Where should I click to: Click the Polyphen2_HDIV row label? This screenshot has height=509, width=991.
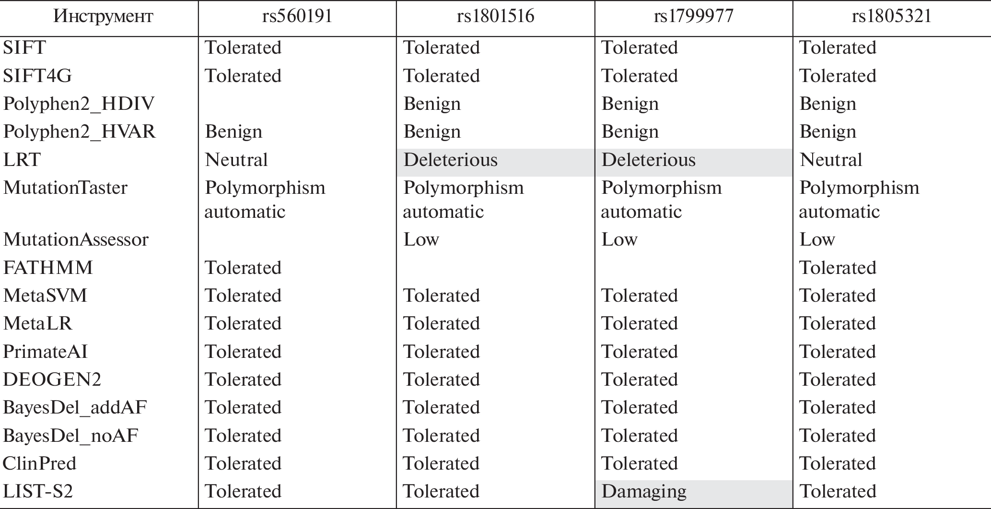(79, 104)
